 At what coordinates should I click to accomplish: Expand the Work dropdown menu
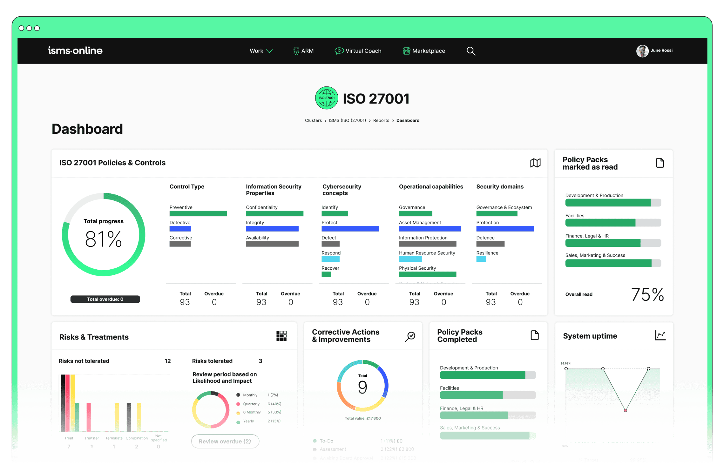[261, 51]
